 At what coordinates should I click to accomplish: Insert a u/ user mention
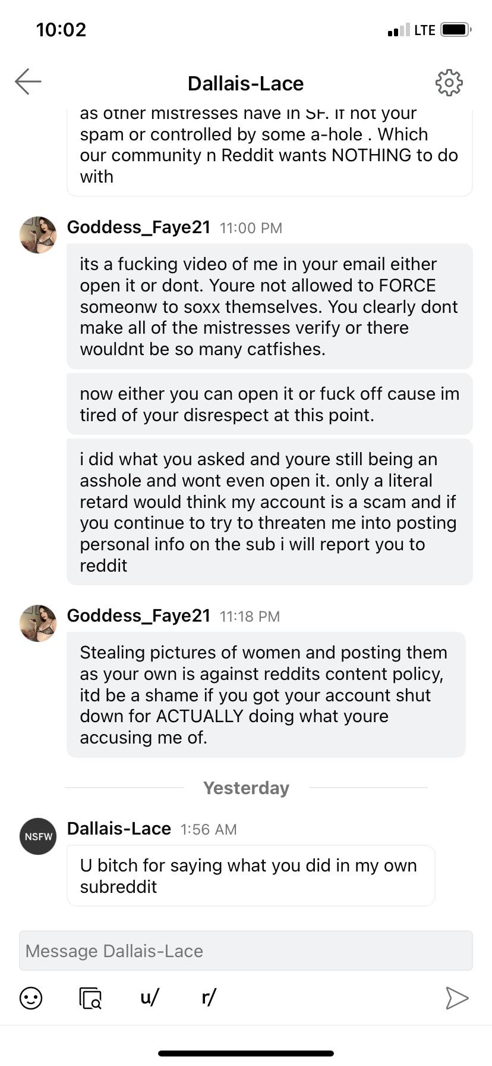148,998
